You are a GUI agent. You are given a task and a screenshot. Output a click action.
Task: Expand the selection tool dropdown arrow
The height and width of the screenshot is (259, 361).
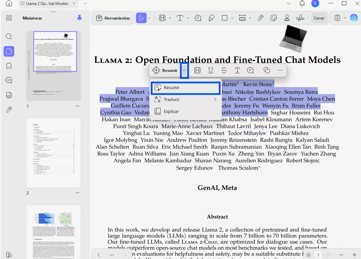click(149, 18)
